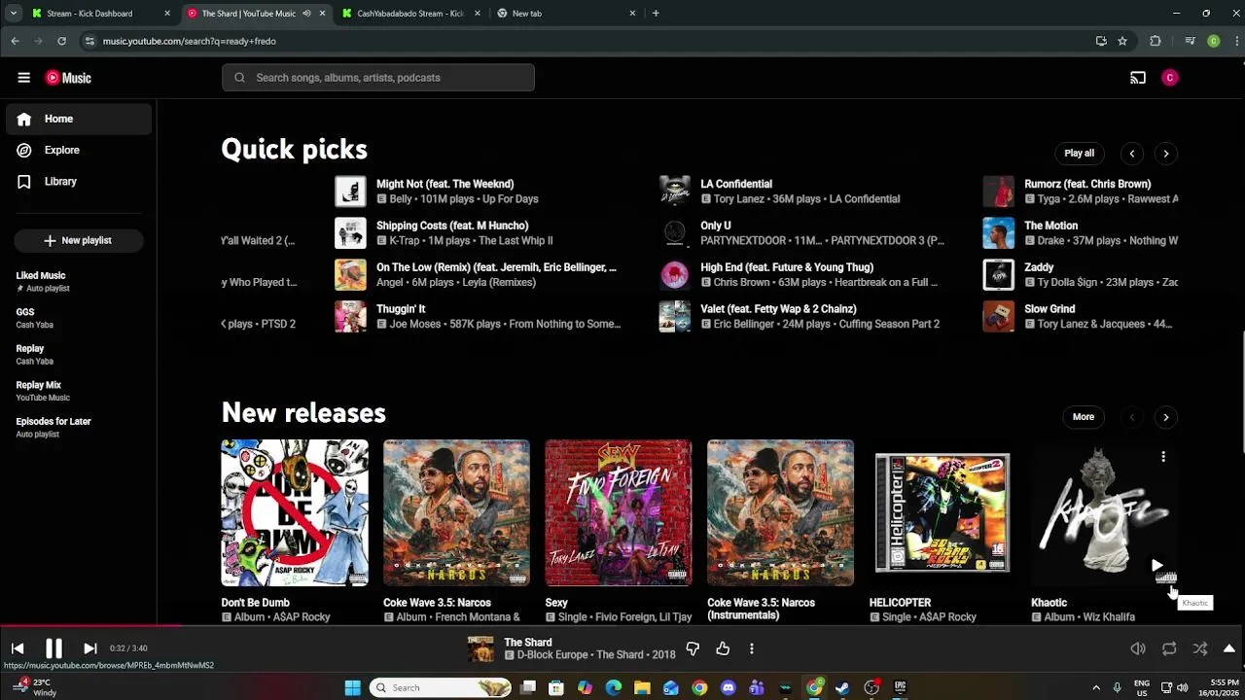The image size is (1245, 700).
Task: Click Play all for Quick picks
Action: coord(1079,154)
